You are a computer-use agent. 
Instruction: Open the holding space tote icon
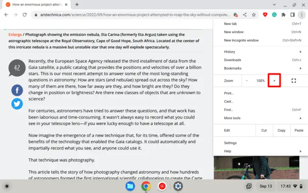[x=249, y=186]
